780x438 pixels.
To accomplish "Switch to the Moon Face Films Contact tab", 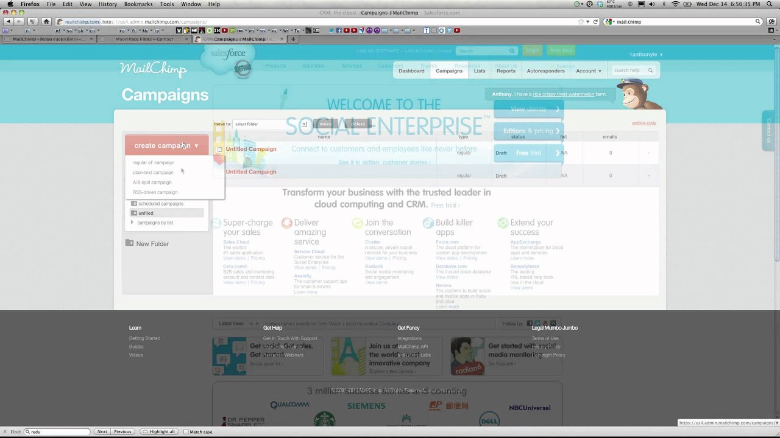I will point(144,39).
